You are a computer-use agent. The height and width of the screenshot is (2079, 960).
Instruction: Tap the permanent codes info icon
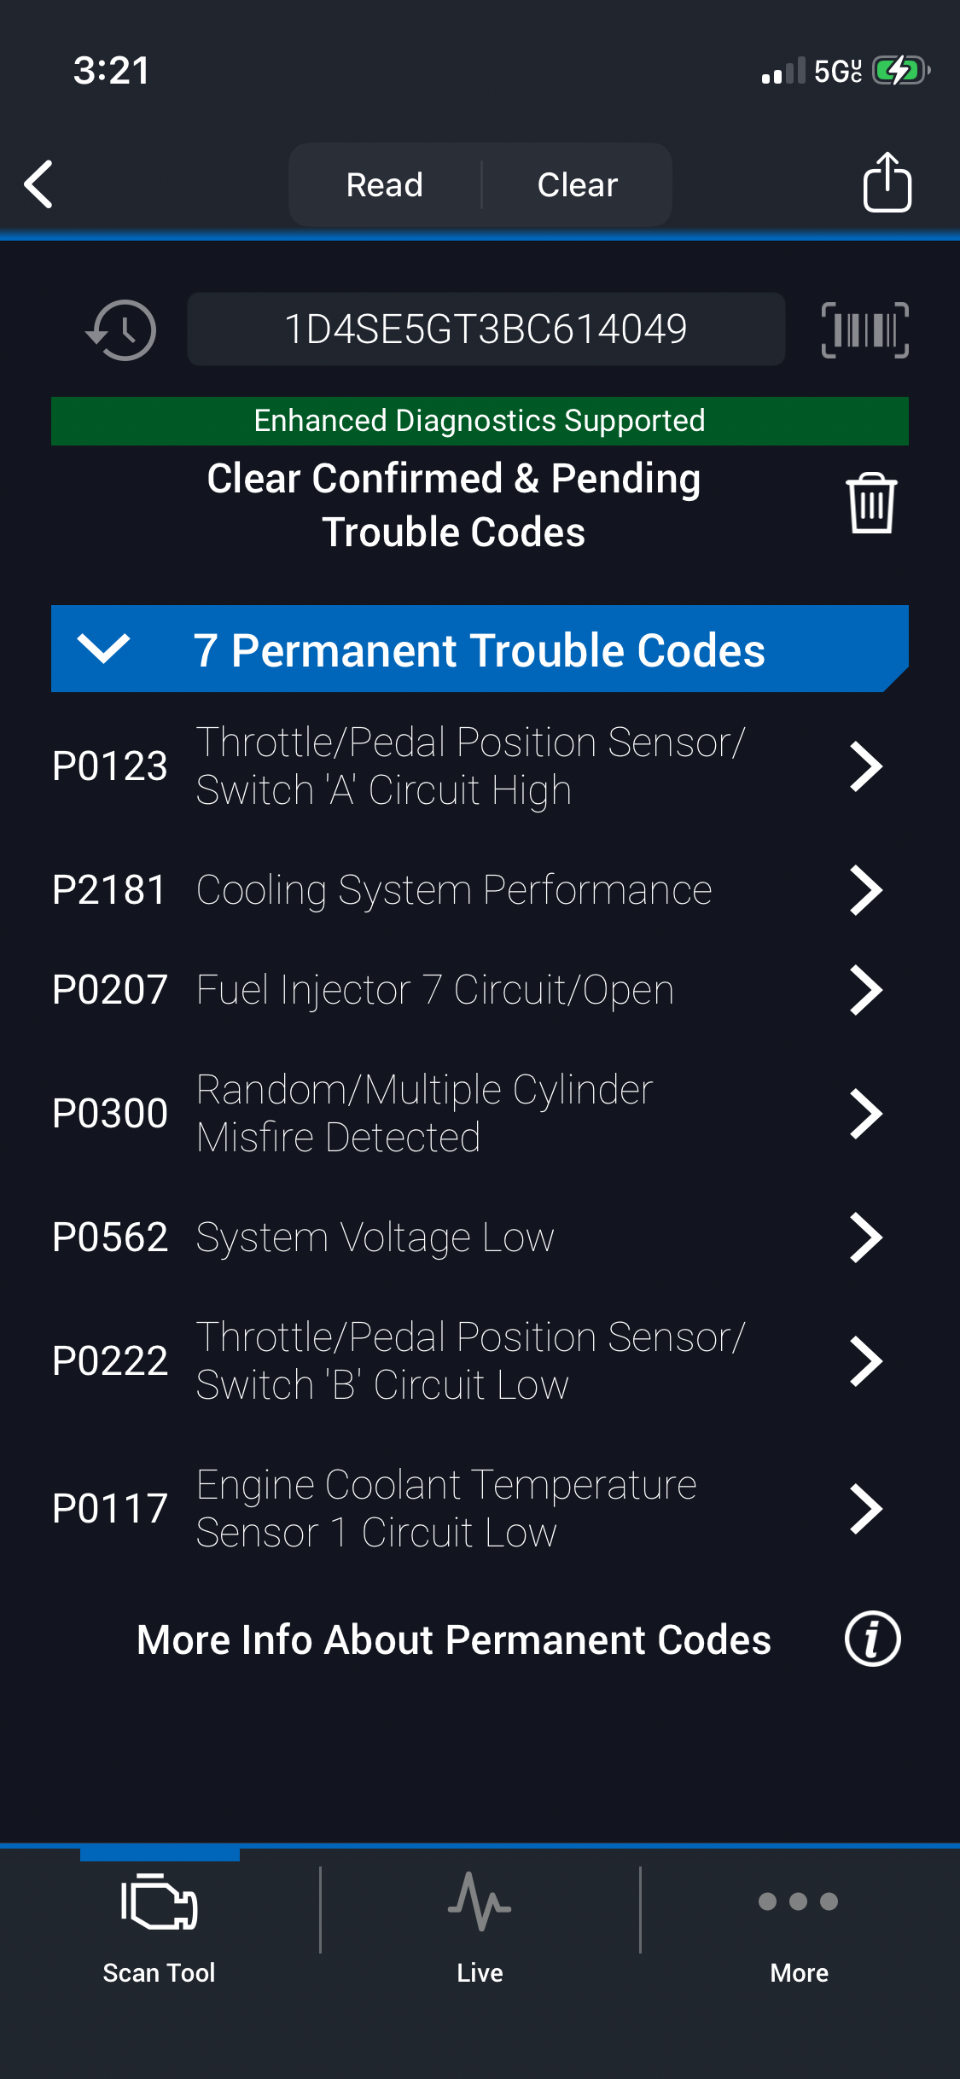tap(872, 1639)
